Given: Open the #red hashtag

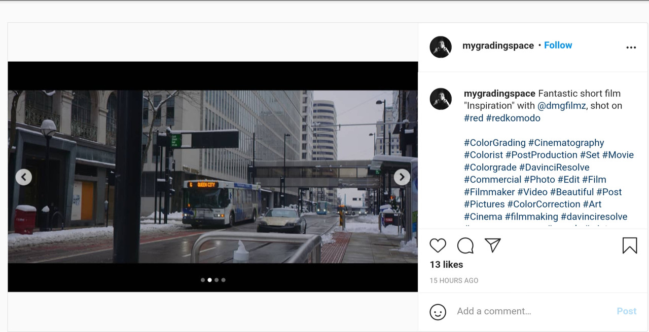Looking at the screenshot, I should [x=474, y=118].
